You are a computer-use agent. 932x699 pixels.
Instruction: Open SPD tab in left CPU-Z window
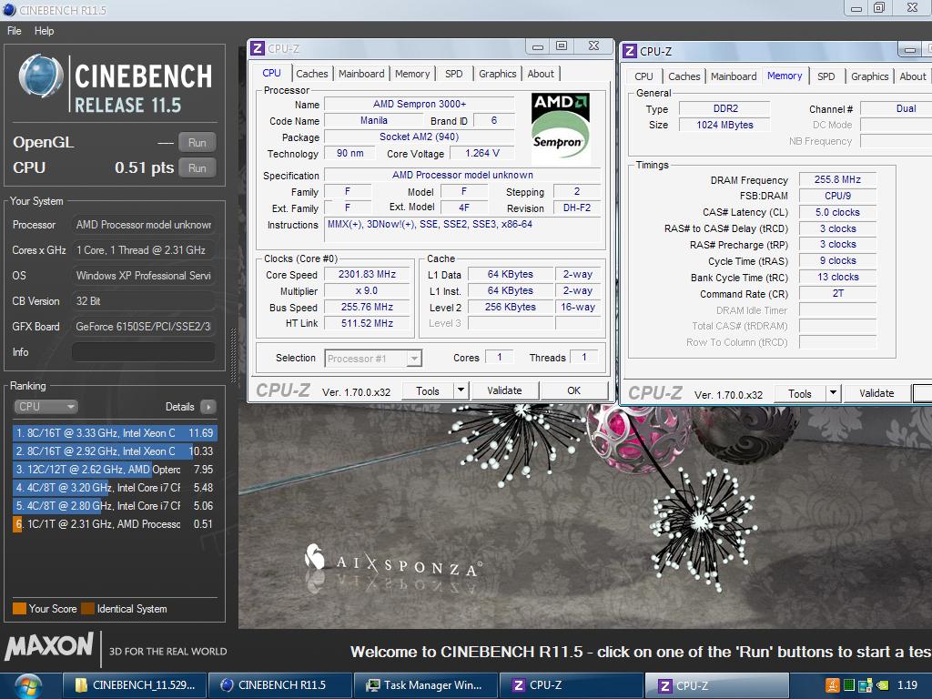pos(453,74)
